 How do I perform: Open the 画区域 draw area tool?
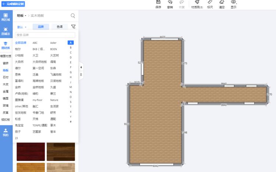click(6, 17)
